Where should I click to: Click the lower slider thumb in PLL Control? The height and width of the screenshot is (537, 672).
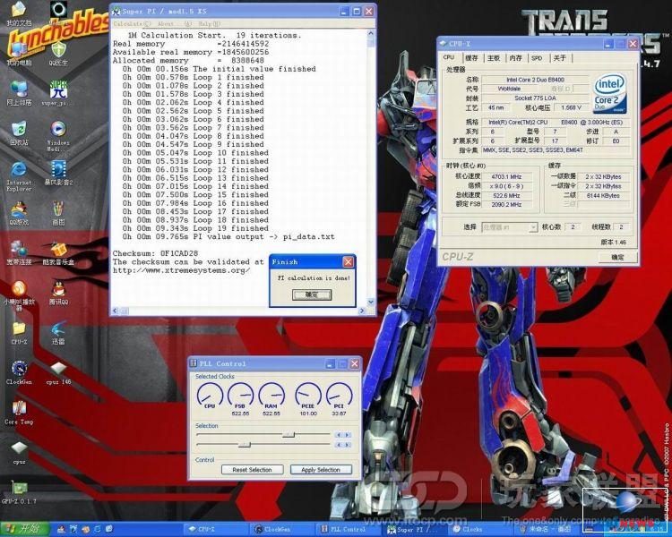[245, 445]
